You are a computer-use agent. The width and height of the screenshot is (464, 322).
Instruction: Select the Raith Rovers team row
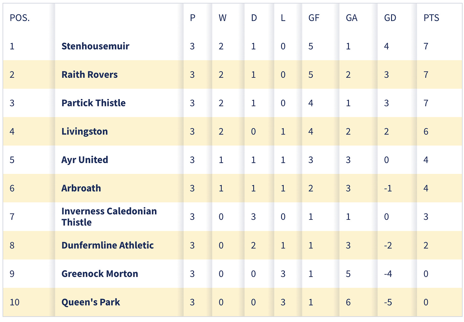(232, 75)
